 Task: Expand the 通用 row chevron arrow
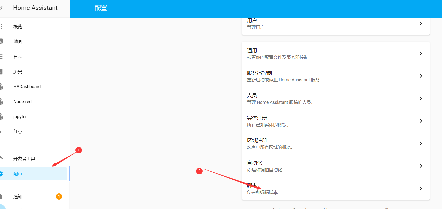click(x=421, y=53)
